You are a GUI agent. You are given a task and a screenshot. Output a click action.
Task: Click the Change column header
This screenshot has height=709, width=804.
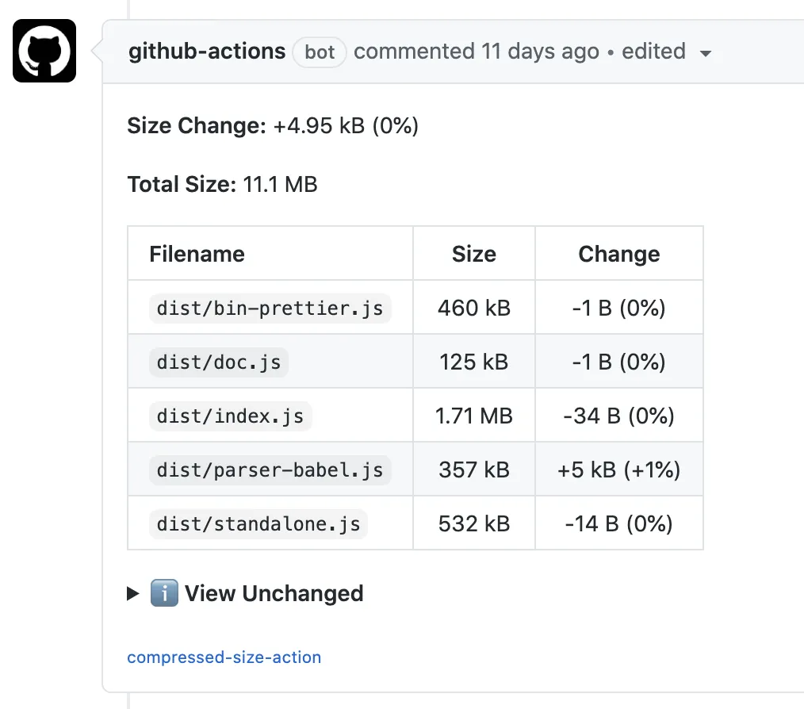tap(618, 254)
